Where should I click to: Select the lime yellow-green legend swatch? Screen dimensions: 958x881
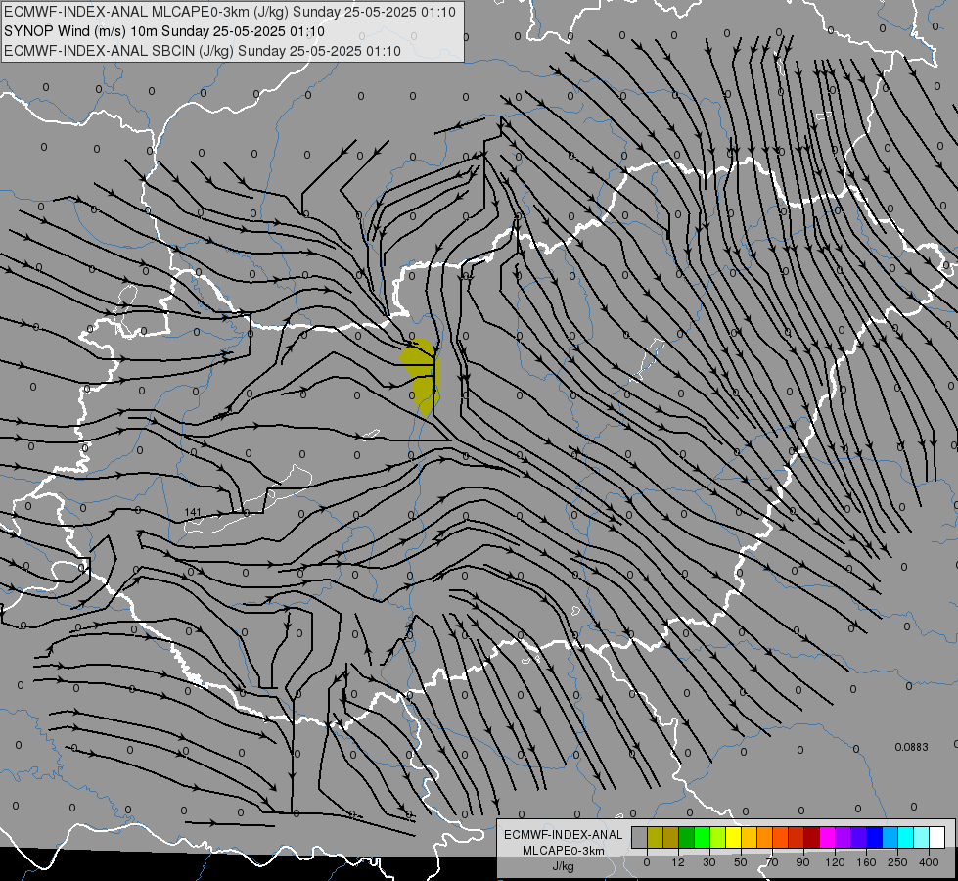click(718, 837)
